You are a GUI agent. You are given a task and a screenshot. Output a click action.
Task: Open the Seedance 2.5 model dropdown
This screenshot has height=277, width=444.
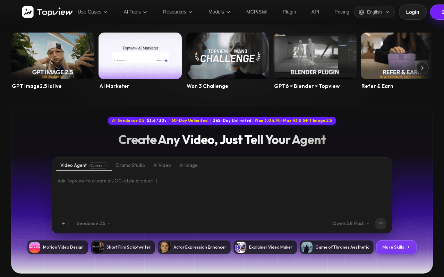point(94,224)
